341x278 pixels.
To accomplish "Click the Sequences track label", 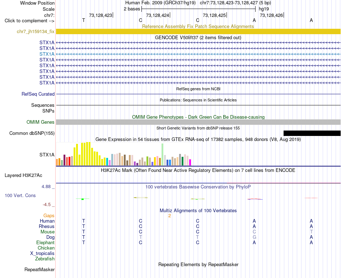I will [43, 105].
